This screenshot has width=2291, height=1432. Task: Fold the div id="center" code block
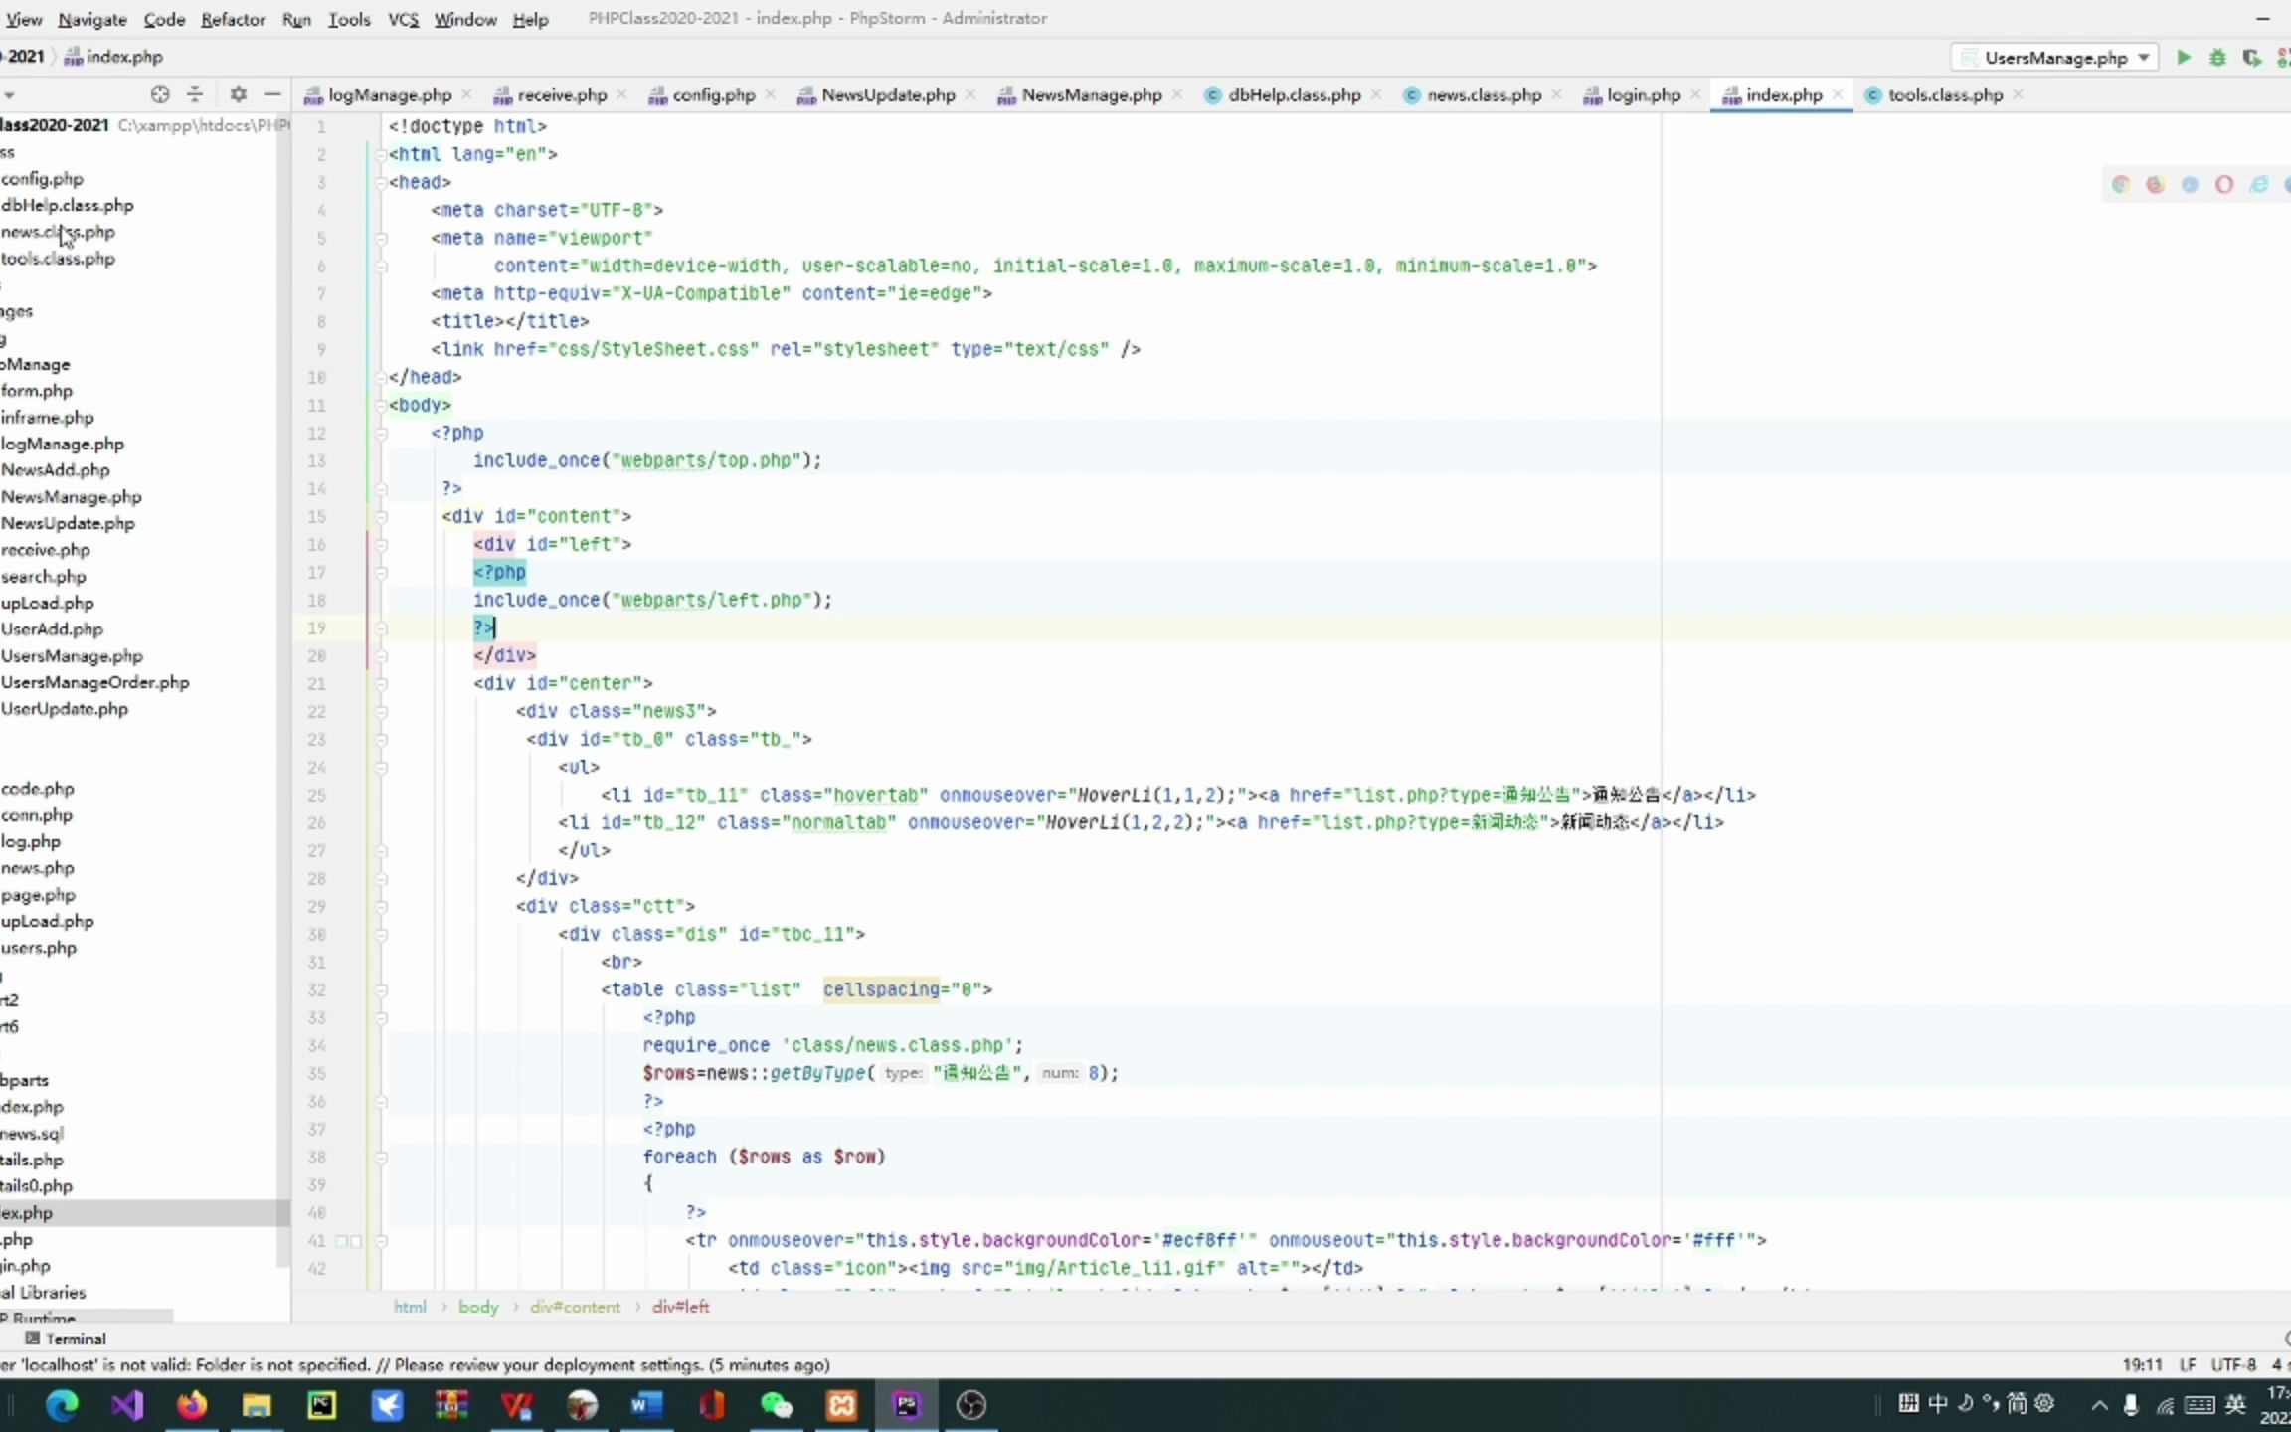coord(381,683)
